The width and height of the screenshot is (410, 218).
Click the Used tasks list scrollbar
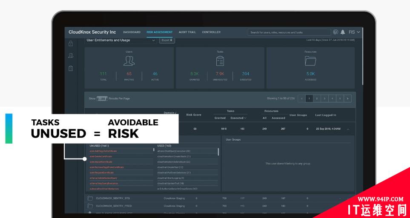click(218, 152)
